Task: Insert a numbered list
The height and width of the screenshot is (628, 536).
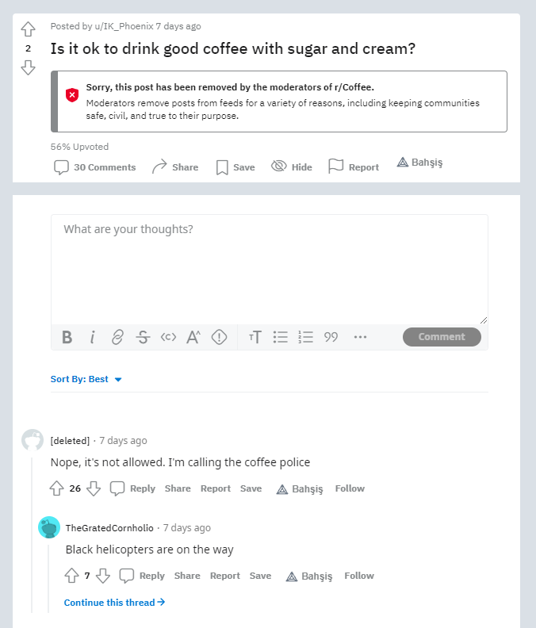Action: tap(305, 337)
